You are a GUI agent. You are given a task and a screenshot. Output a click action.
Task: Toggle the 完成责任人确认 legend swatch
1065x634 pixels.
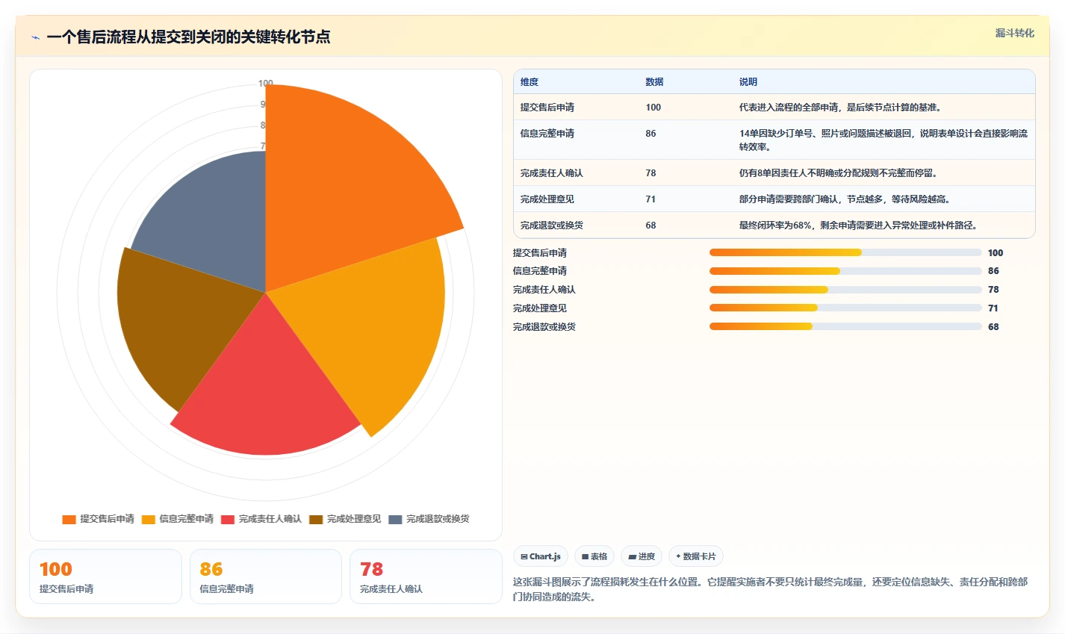pos(228,519)
